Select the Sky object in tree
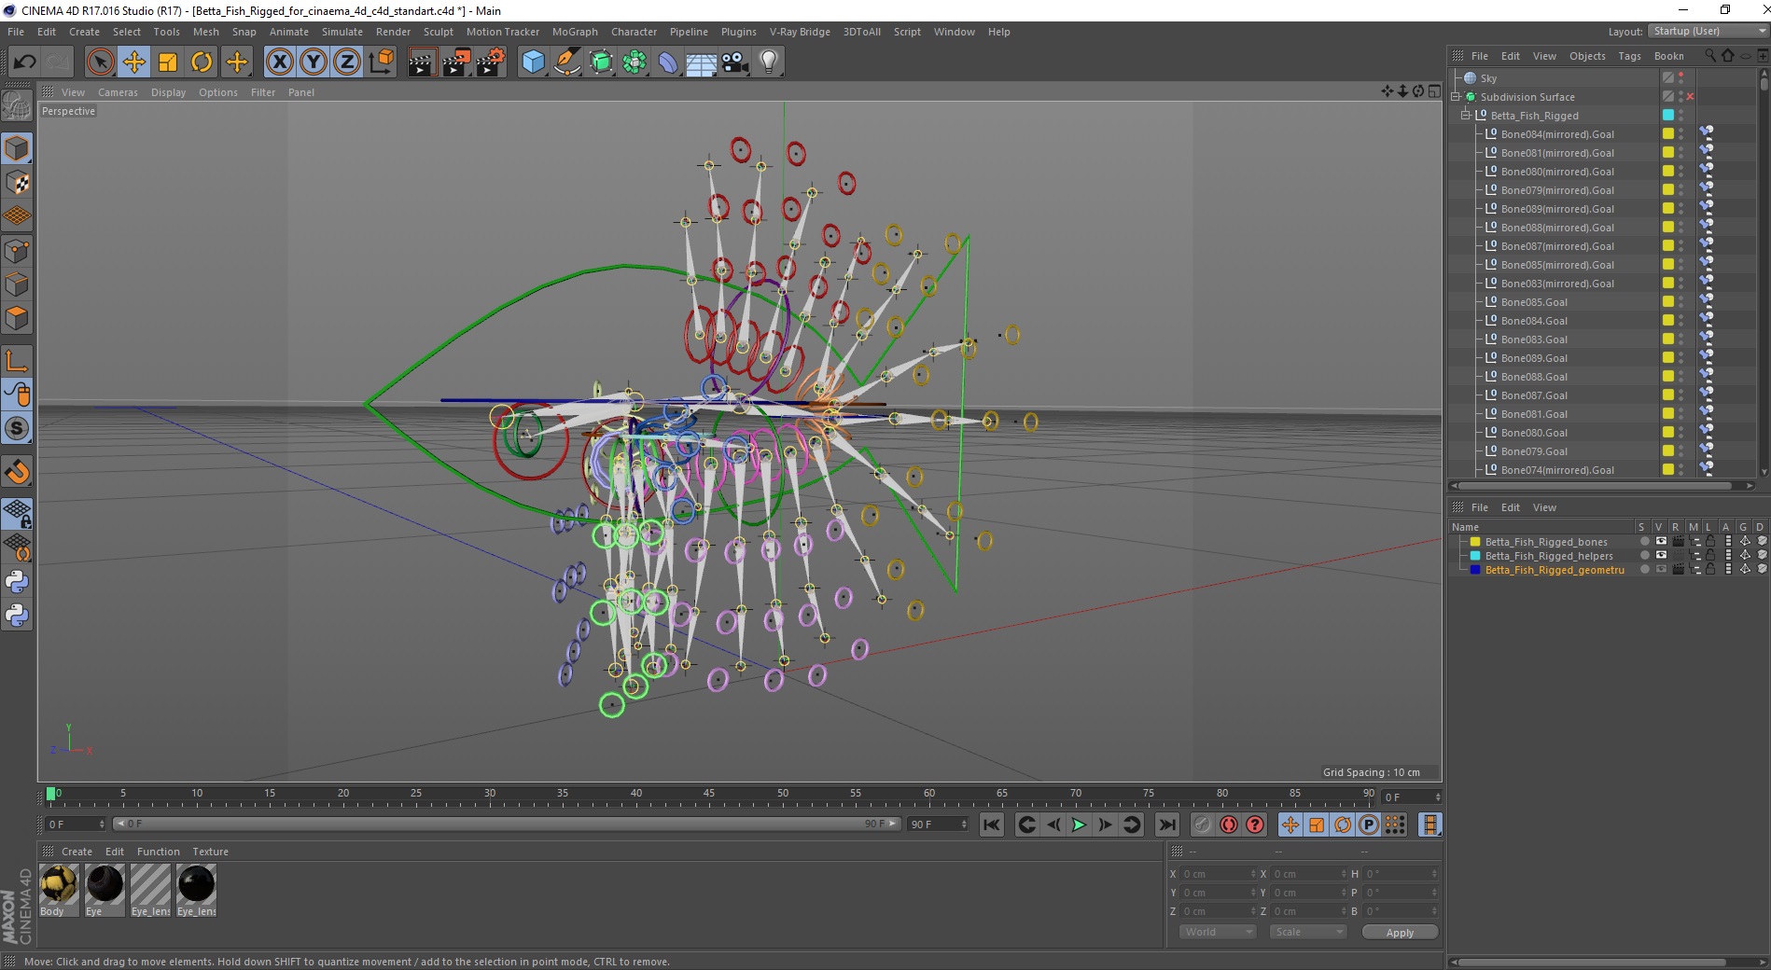1771x970 pixels. pos(1488,78)
